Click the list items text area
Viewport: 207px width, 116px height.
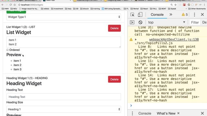pos(64,42)
